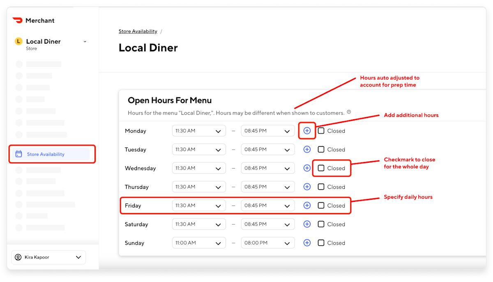Open Friday closing time dropdown
Screen dimensions: 493x282
(x=268, y=206)
